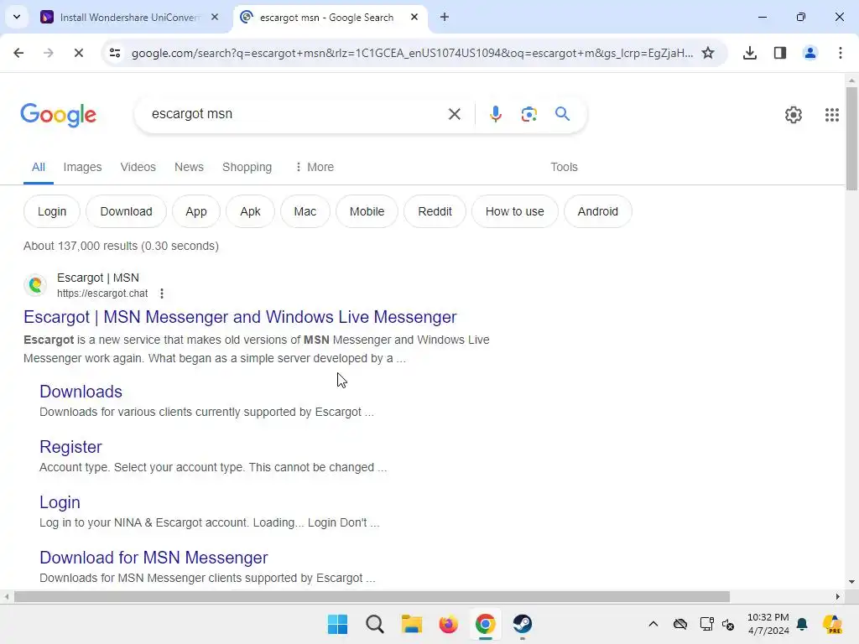Viewport: 859px width, 644px height.
Task: Open notification bell in taskbar
Action: coord(802,624)
